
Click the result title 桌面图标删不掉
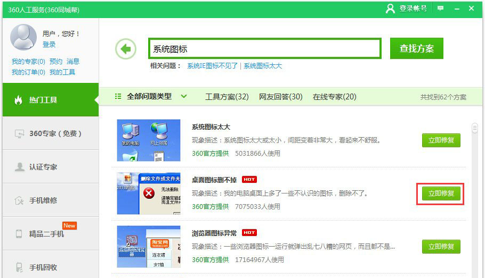pos(214,180)
